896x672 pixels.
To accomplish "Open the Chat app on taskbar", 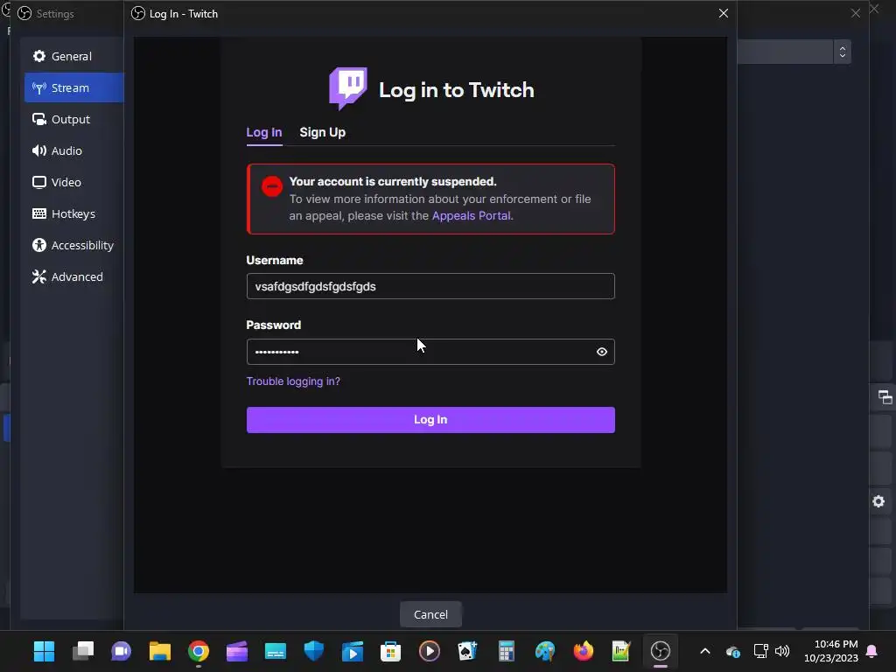I will [x=121, y=651].
